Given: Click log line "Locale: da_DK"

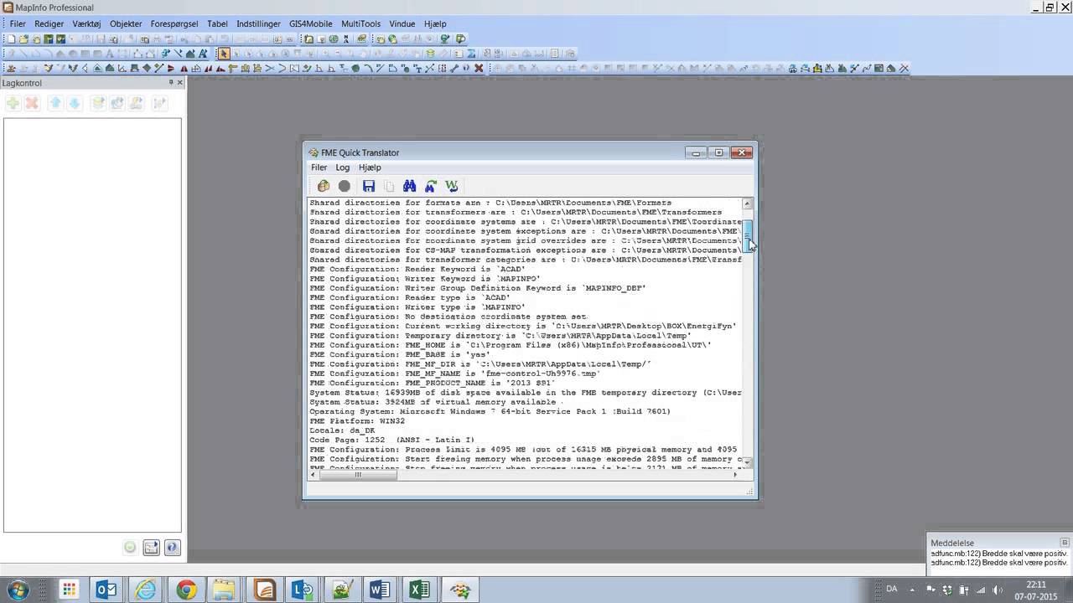Looking at the screenshot, I should pyautogui.click(x=342, y=430).
